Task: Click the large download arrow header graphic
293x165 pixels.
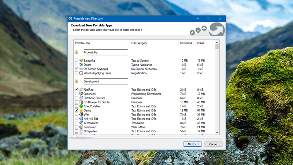Action: (x=216, y=29)
